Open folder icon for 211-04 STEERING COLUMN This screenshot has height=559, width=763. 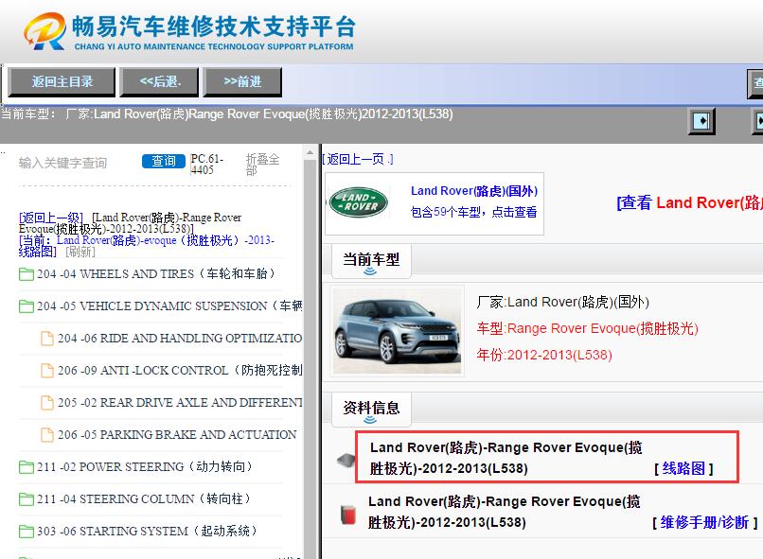pyautogui.click(x=27, y=499)
